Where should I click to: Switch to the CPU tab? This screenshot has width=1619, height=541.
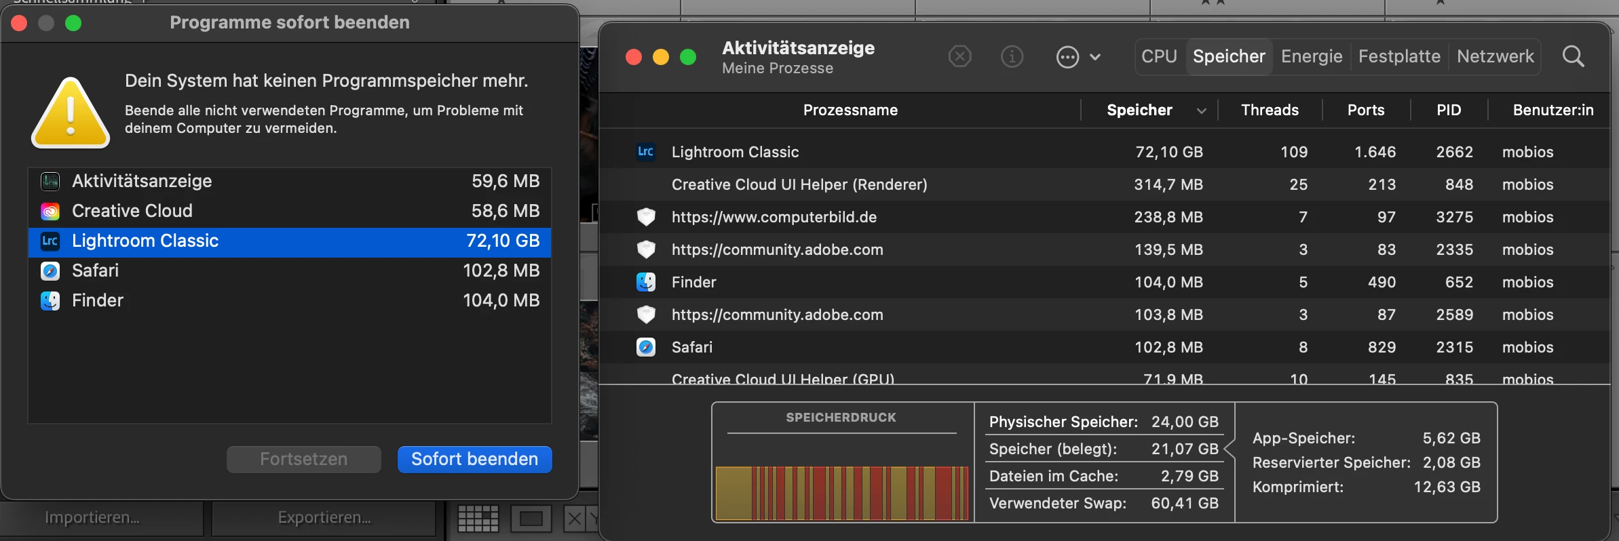pos(1159,56)
